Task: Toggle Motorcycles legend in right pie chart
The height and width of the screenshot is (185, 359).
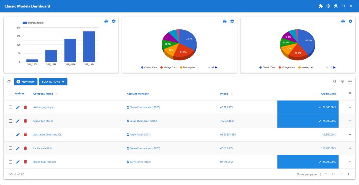Action: (306, 67)
